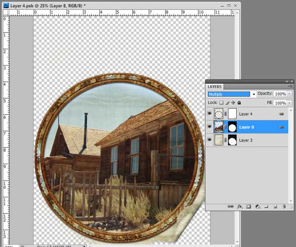
Task: Toggle lock all padlock icon
Action: (x=239, y=103)
